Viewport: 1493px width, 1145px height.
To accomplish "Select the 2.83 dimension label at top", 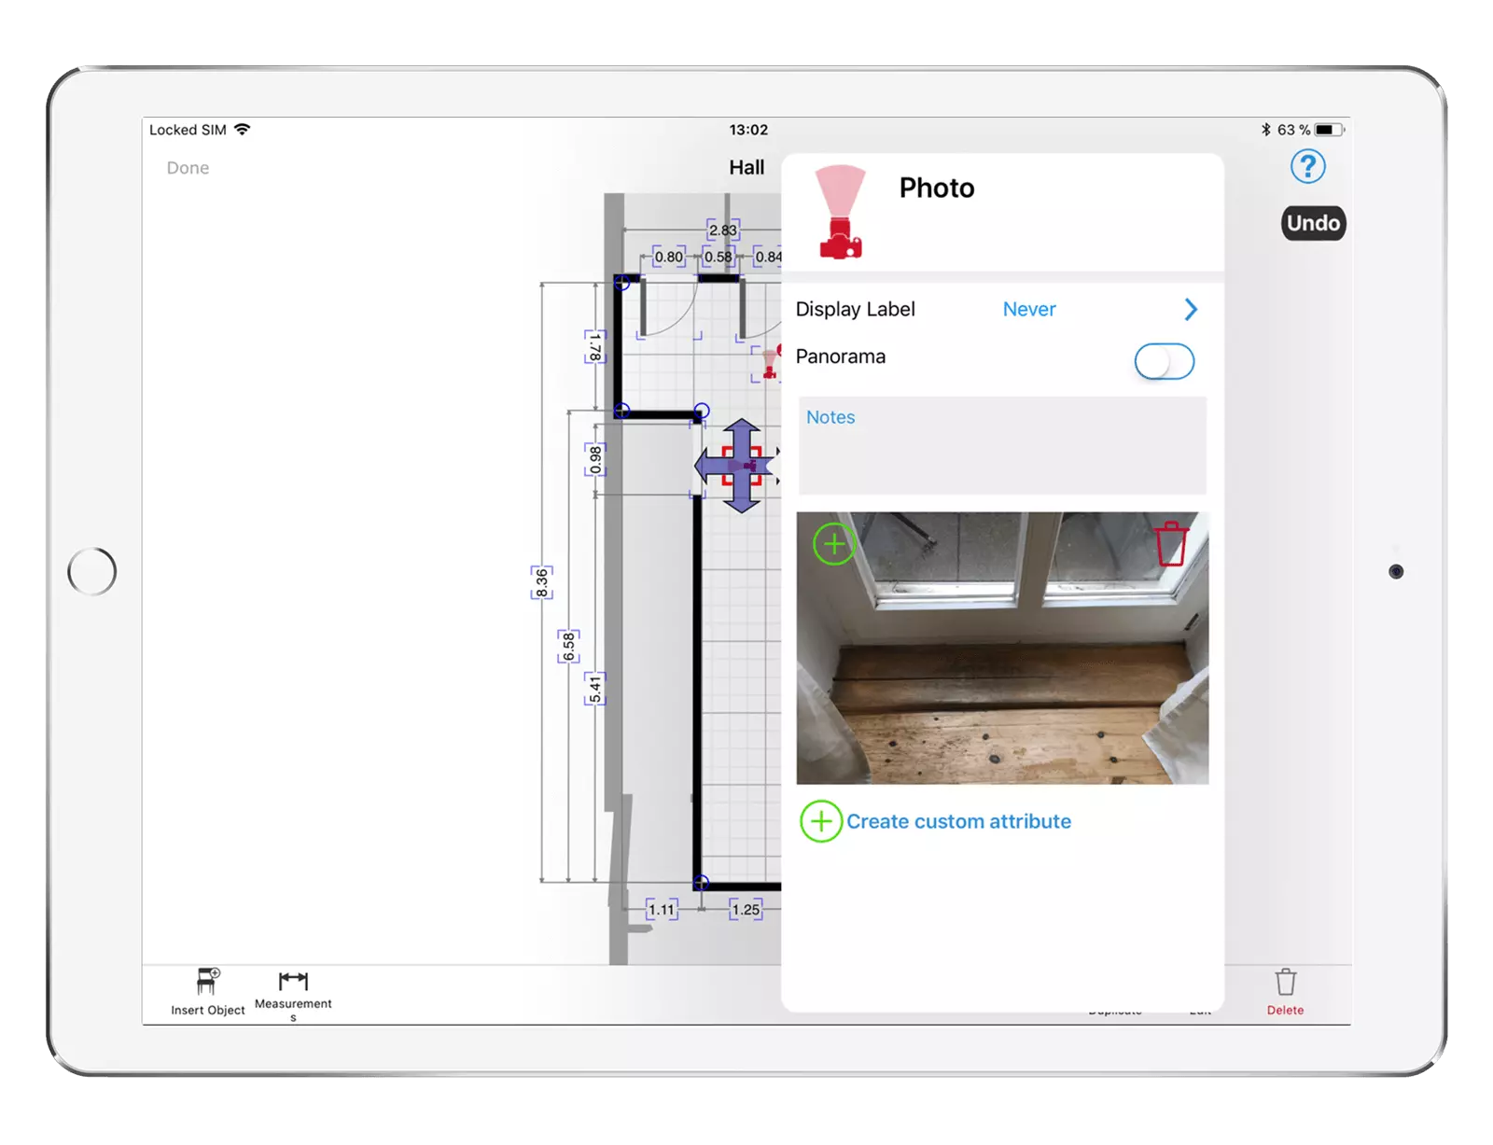I will click(722, 230).
